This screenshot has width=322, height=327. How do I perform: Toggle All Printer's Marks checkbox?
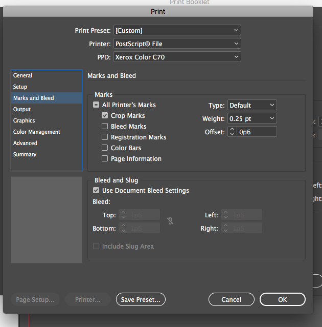(96, 105)
